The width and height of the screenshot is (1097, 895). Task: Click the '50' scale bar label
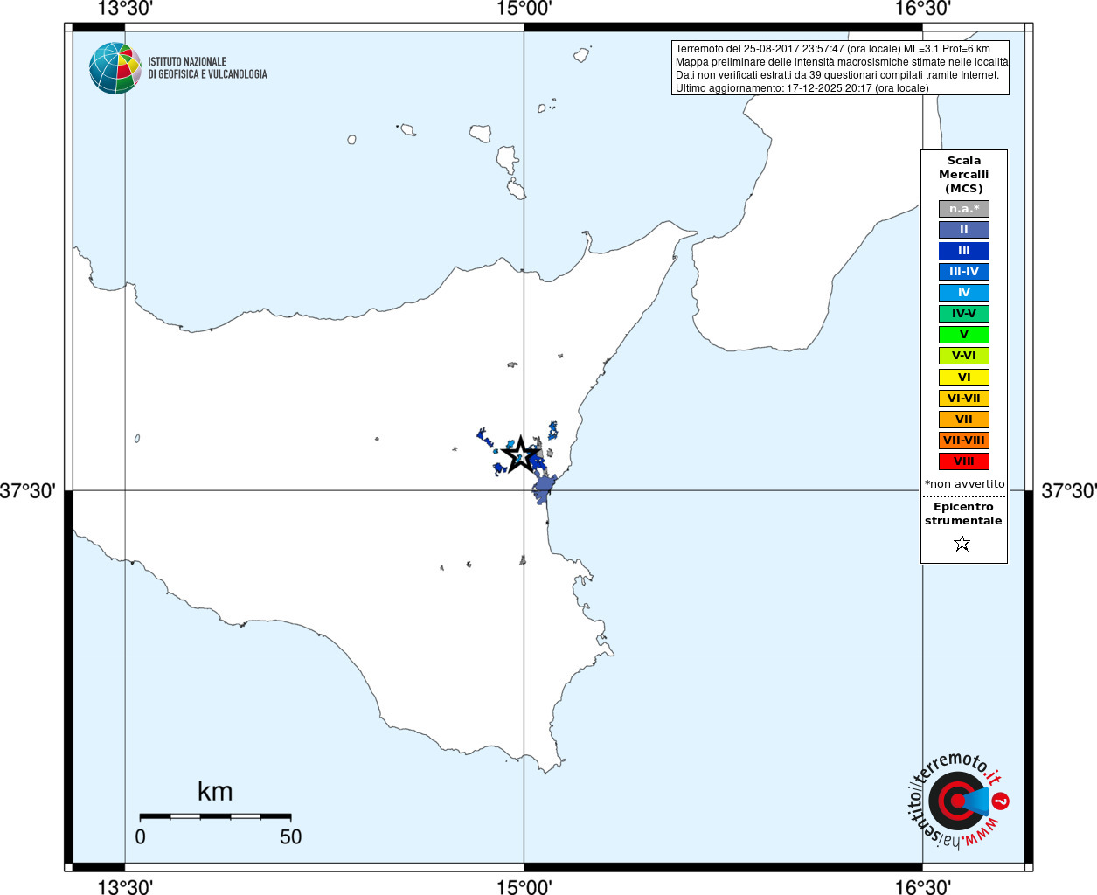click(290, 836)
